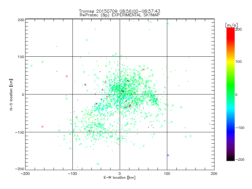
Task: Click the leftmost green X marker near N-S 75
Action: pos(31,66)
